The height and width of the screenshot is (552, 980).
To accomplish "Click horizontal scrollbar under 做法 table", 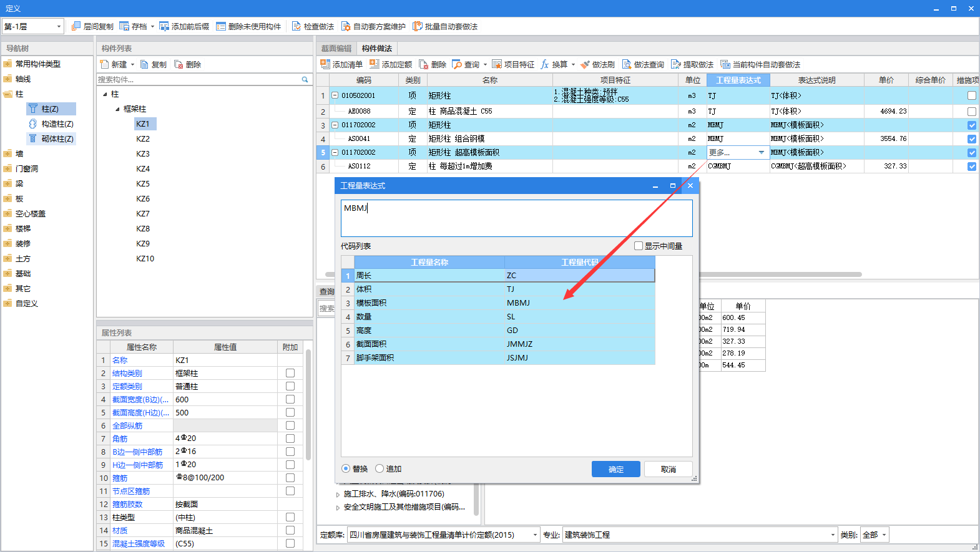I will click(594, 274).
